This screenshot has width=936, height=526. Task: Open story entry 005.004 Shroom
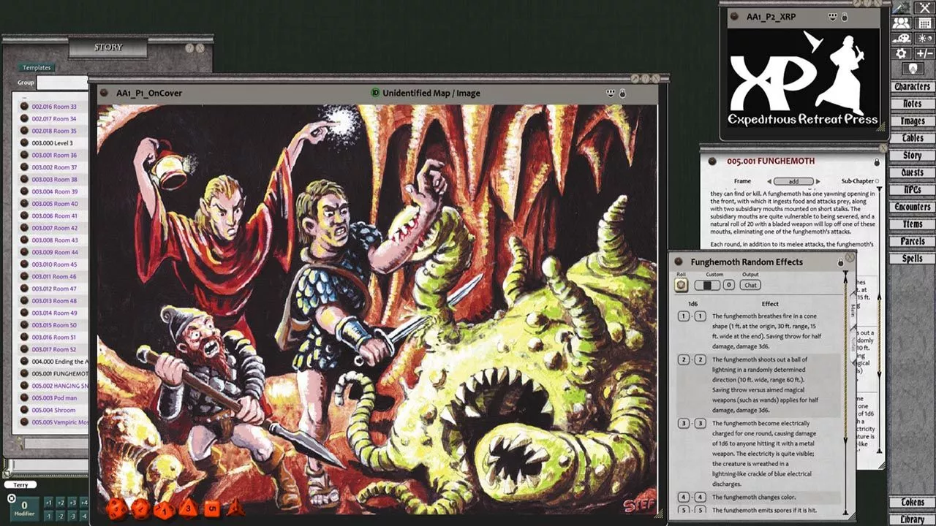(53, 411)
